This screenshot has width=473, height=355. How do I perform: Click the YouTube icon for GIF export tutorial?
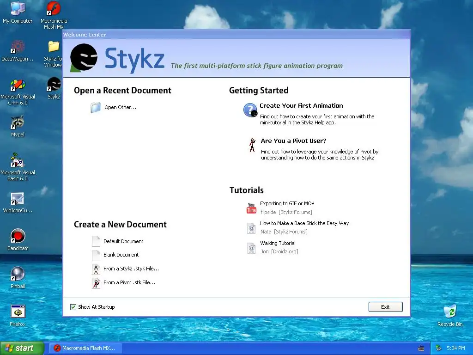(x=251, y=208)
